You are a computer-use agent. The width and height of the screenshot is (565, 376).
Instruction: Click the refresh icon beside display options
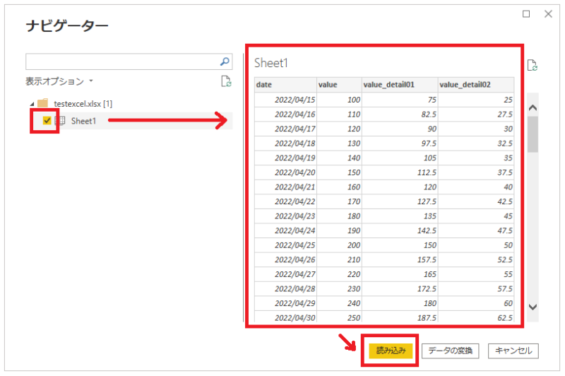(226, 81)
